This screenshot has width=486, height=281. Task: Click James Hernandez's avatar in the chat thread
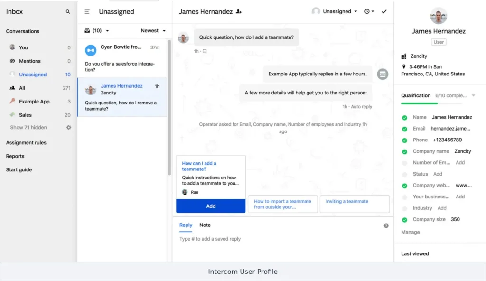coord(183,38)
